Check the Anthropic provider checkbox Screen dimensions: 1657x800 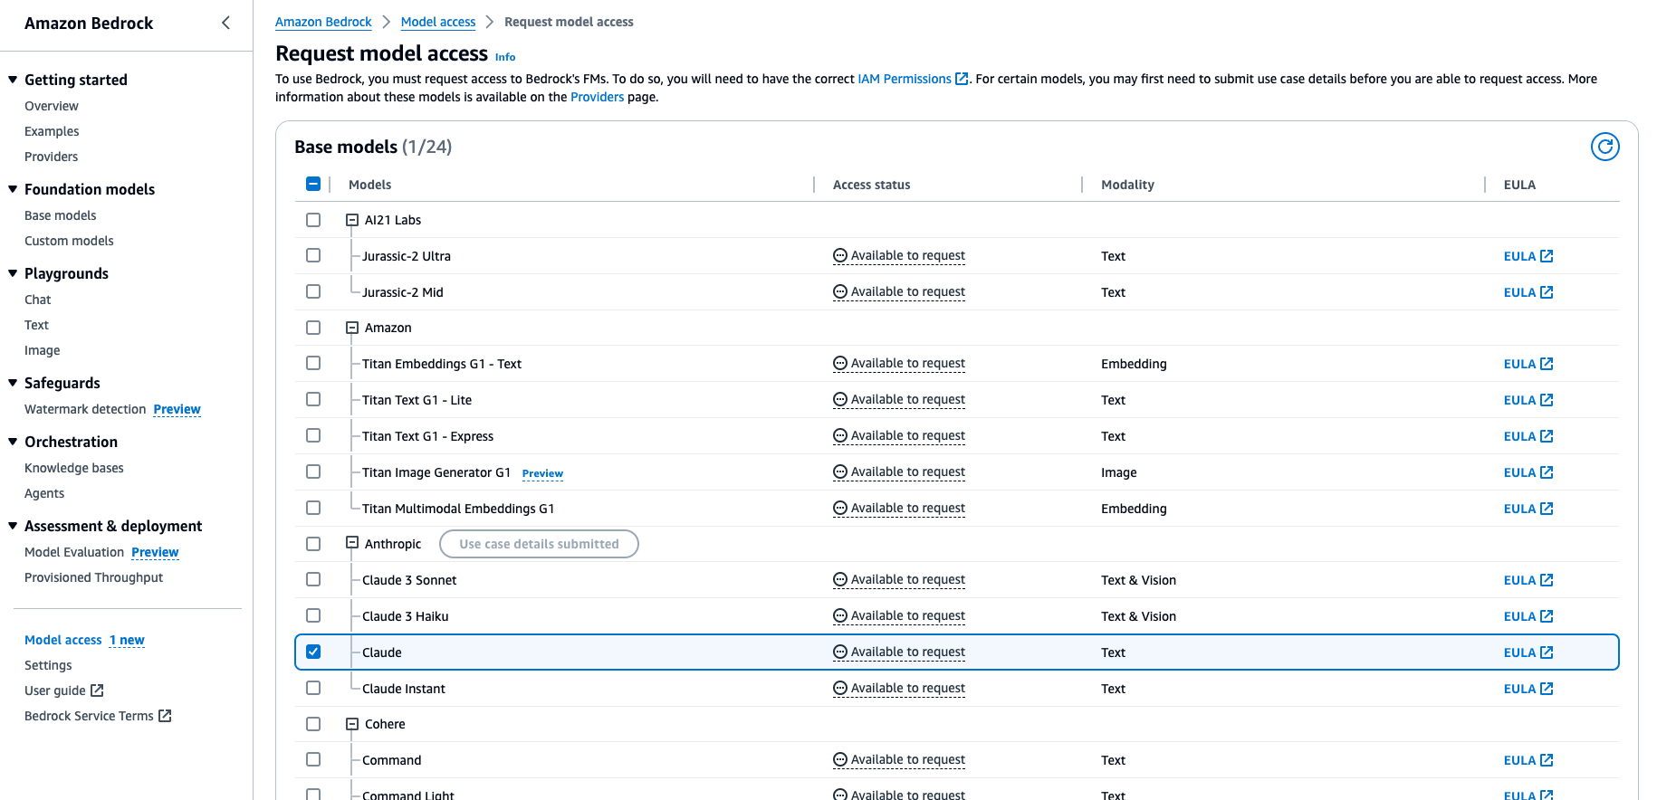(313, 544)
